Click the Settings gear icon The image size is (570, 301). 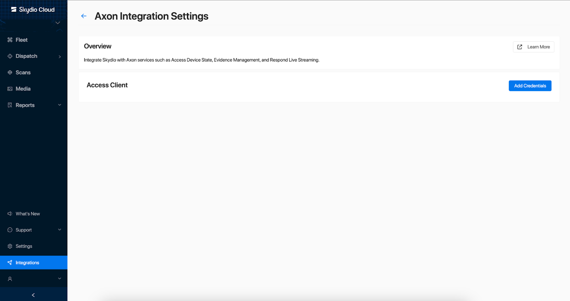tap(10, 246)
